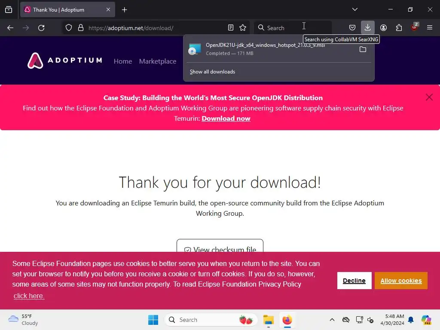This screenshot has height=330, width=440.
Task: Dismiss the Case Study banner
Action: point(429,97)
